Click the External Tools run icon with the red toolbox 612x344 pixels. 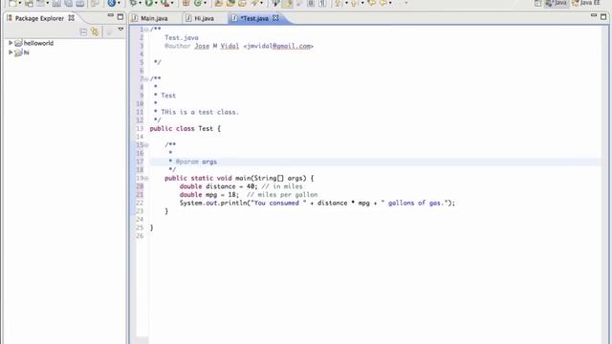(x=165, y=3)
